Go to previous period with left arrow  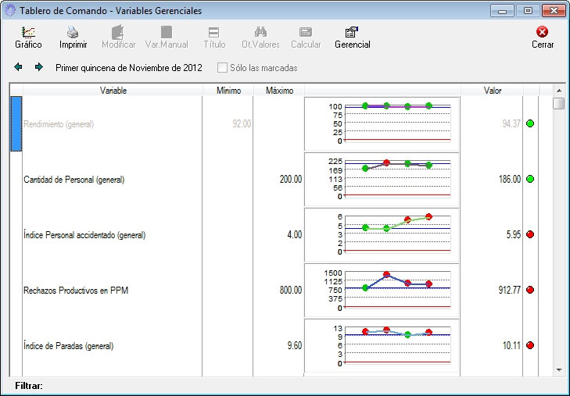pos(19,67)
